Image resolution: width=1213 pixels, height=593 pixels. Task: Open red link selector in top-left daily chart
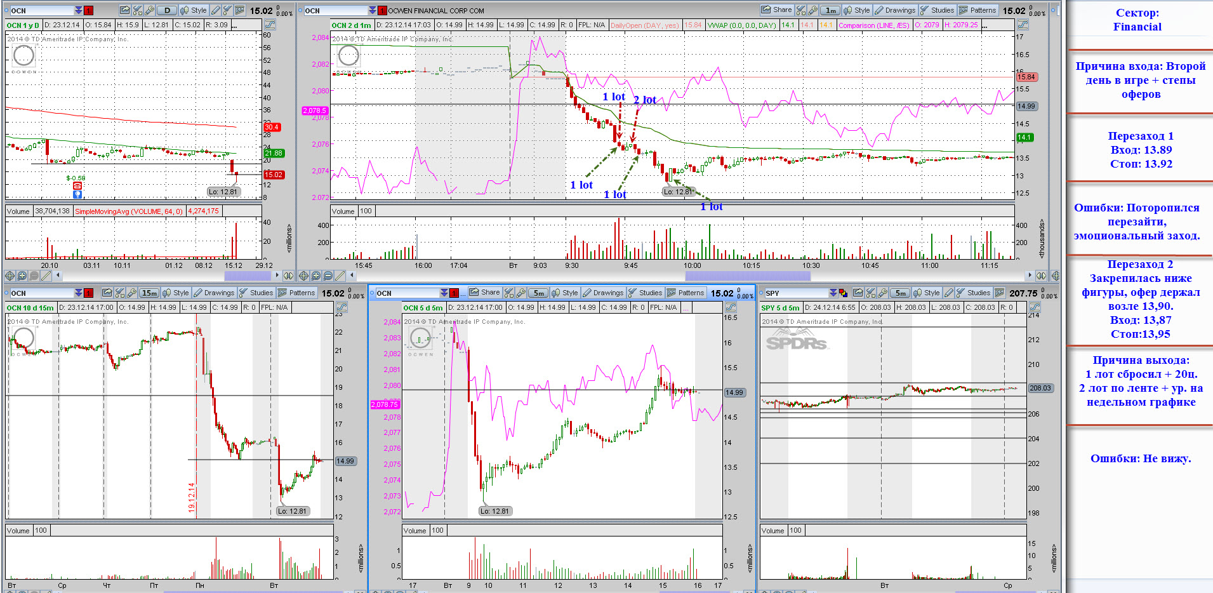coord(88,10)
